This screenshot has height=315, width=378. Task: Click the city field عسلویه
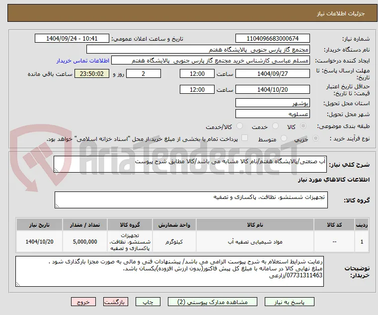[272, 114]
